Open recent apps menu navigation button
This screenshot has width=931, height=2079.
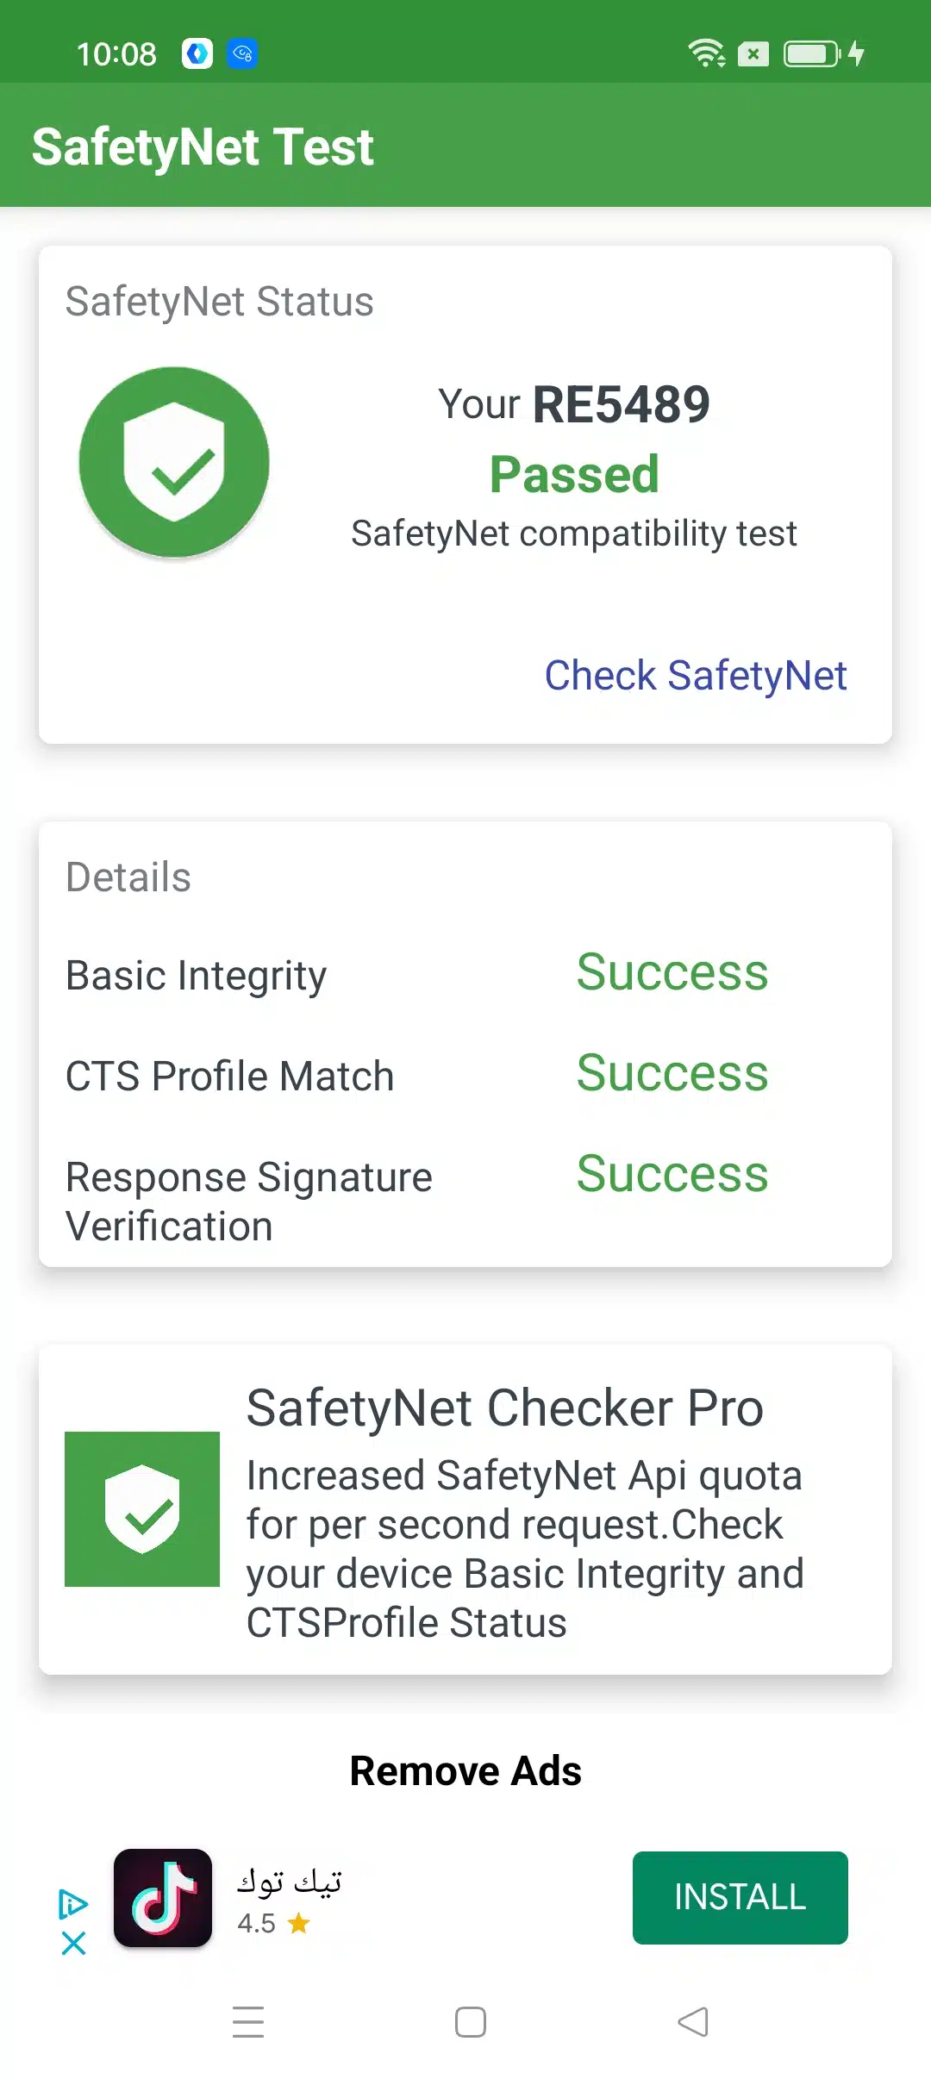coord(248,2021)
